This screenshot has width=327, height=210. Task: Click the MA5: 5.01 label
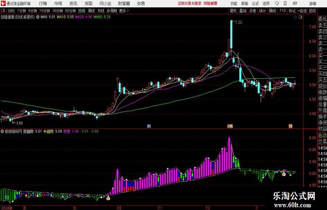[48, 17]
